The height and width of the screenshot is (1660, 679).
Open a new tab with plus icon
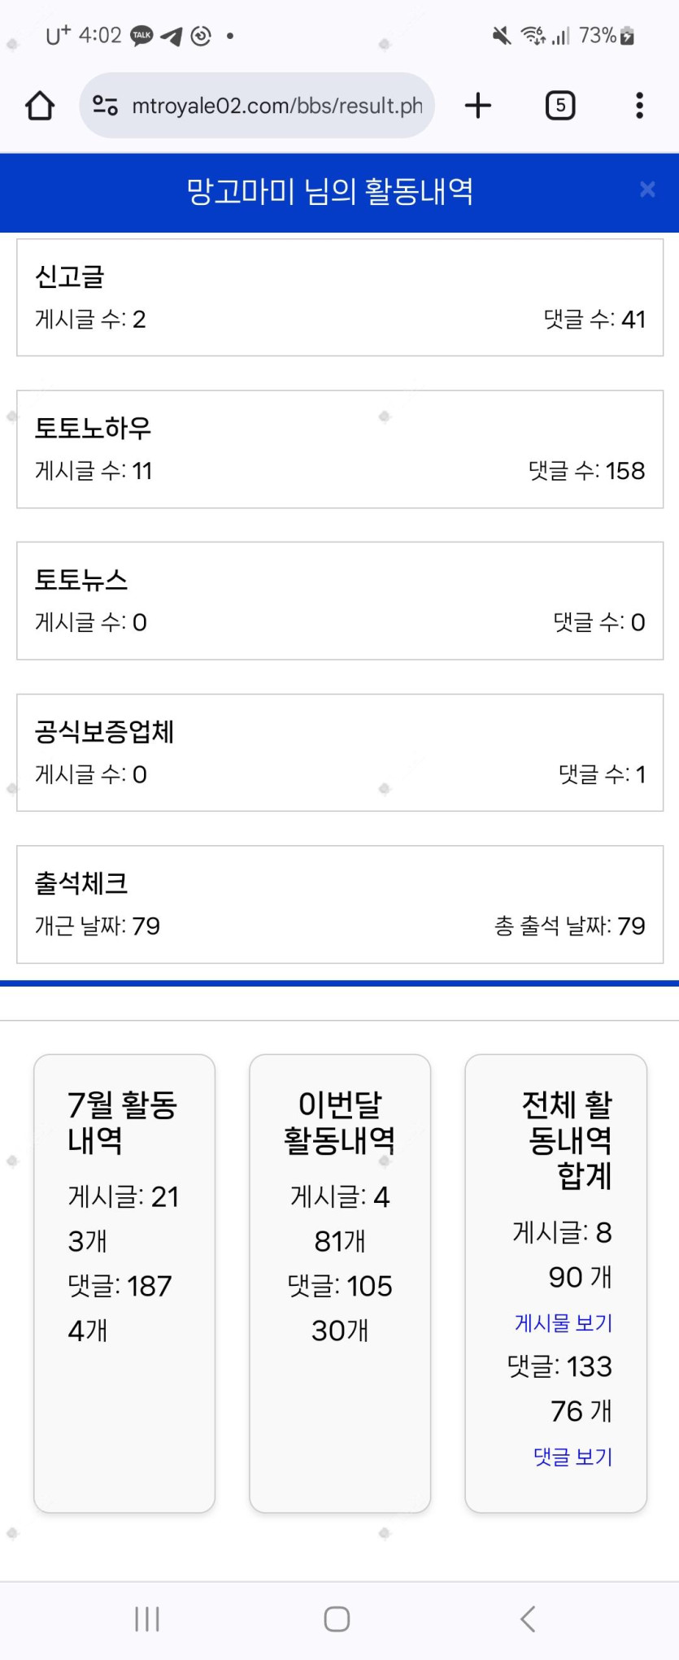tap(478, 106)
